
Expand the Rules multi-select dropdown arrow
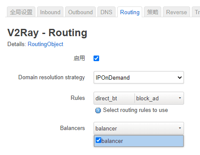point(180,98)
